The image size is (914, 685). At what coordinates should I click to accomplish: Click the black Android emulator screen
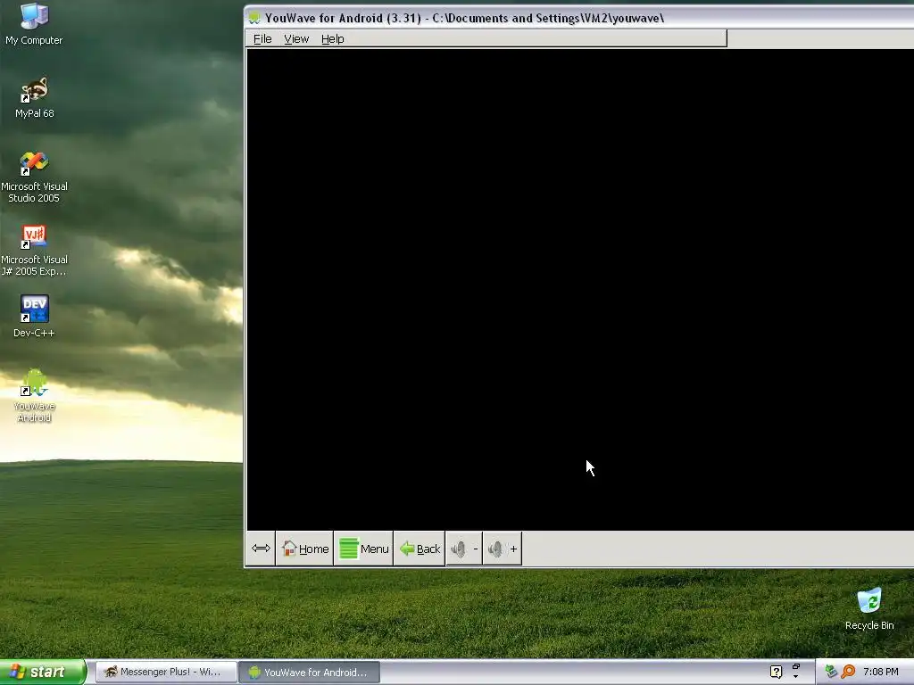[580, 290]
